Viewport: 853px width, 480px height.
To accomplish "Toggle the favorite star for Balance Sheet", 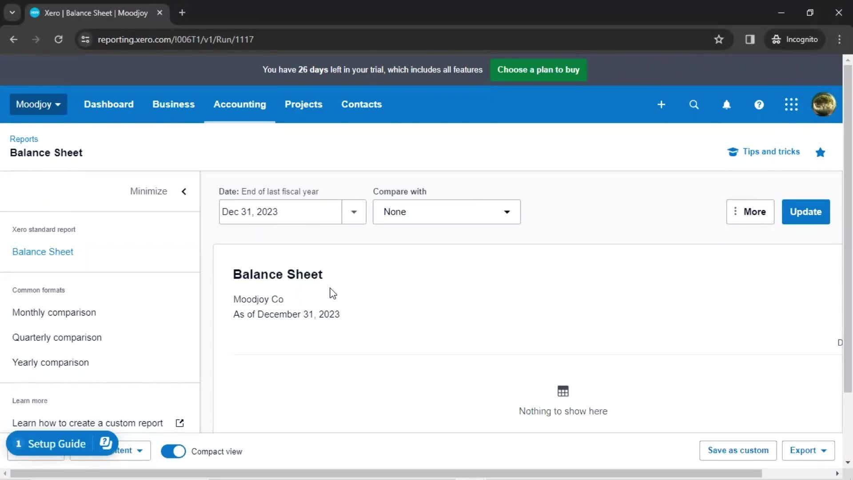I will pos(820,152).
